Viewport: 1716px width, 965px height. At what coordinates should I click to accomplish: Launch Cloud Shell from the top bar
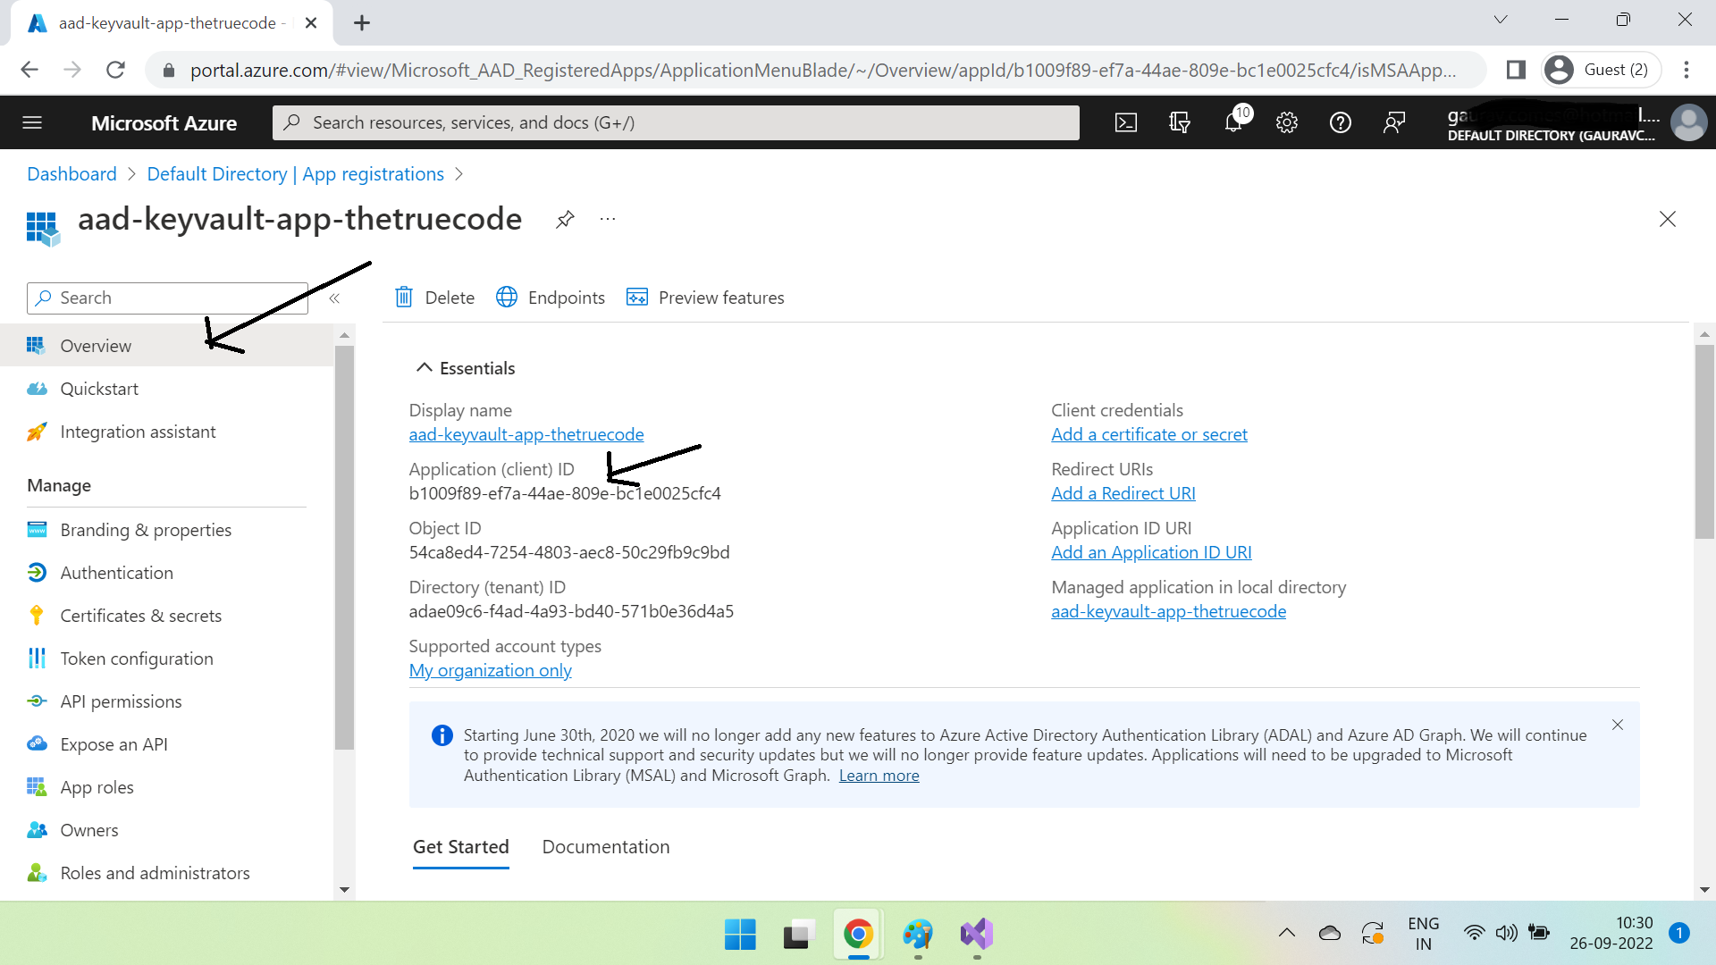pos(1126,122)
